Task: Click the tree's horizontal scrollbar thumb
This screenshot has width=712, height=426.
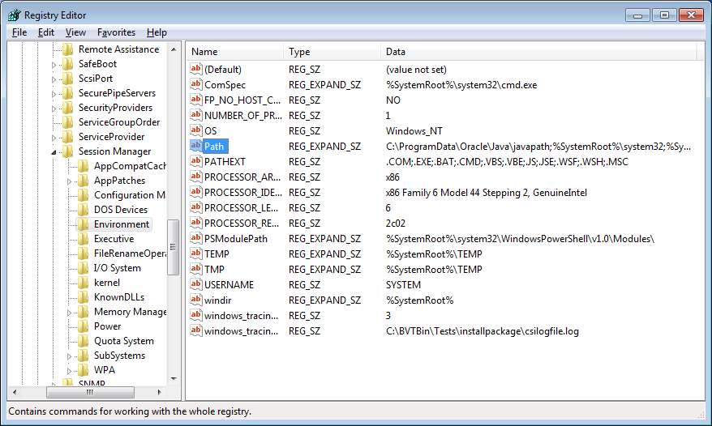Action: click(90, 392)
